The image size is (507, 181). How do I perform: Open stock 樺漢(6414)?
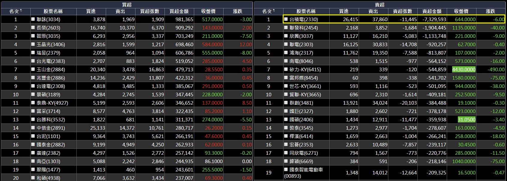(301, 136)
